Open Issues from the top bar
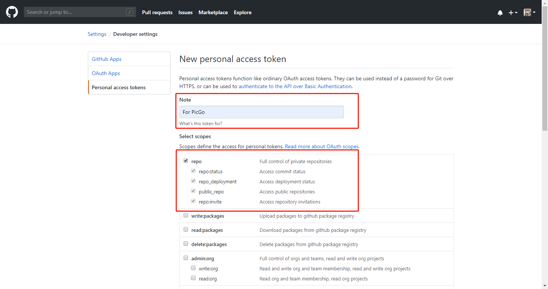The image size is (548, 289). (185, 12)
